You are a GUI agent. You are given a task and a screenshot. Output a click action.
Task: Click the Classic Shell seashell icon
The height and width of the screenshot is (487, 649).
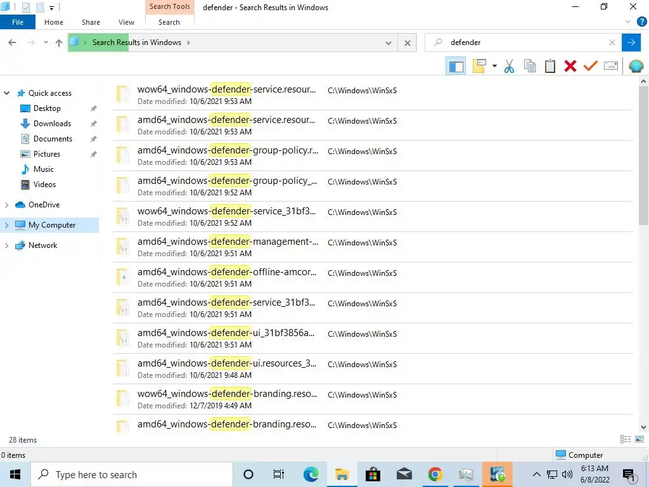[x=636, y=66]
